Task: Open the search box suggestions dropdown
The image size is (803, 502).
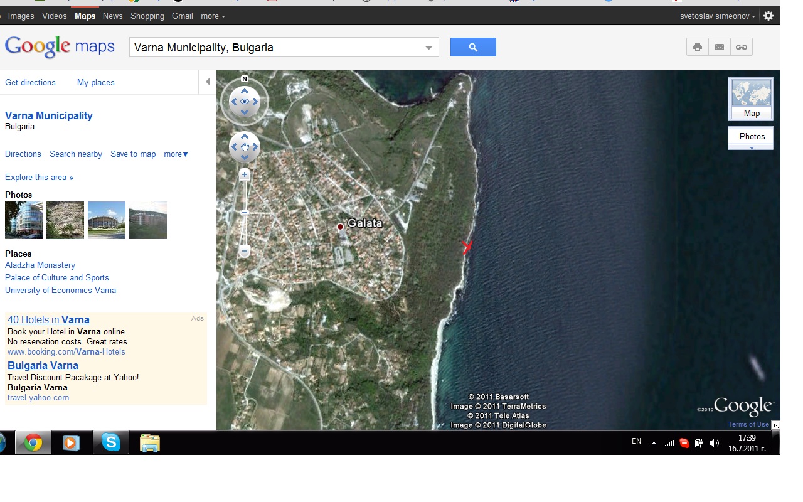Action: pos(429,48)
